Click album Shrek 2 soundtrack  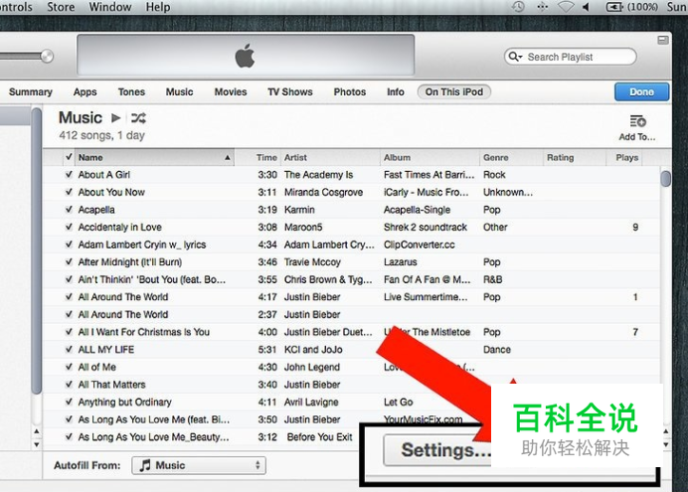[426, 228]
